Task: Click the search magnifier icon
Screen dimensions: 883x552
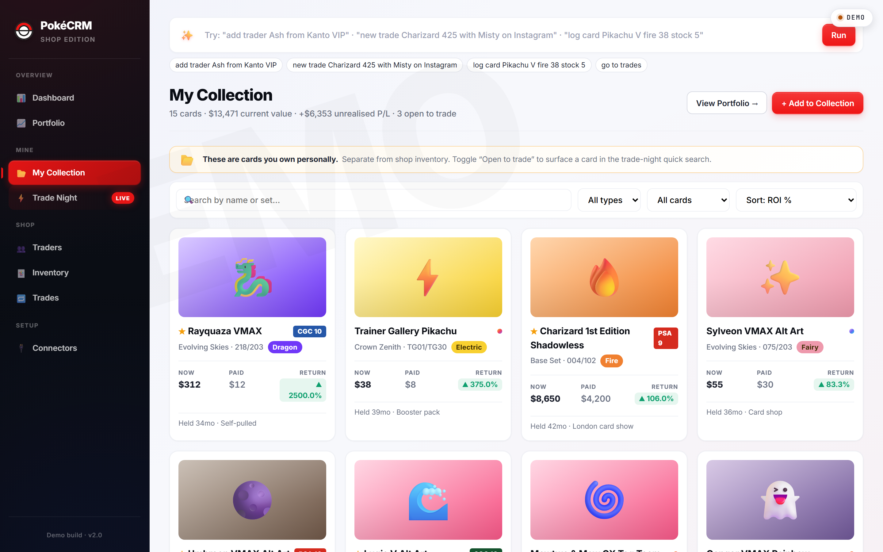Action: (188, 200)
